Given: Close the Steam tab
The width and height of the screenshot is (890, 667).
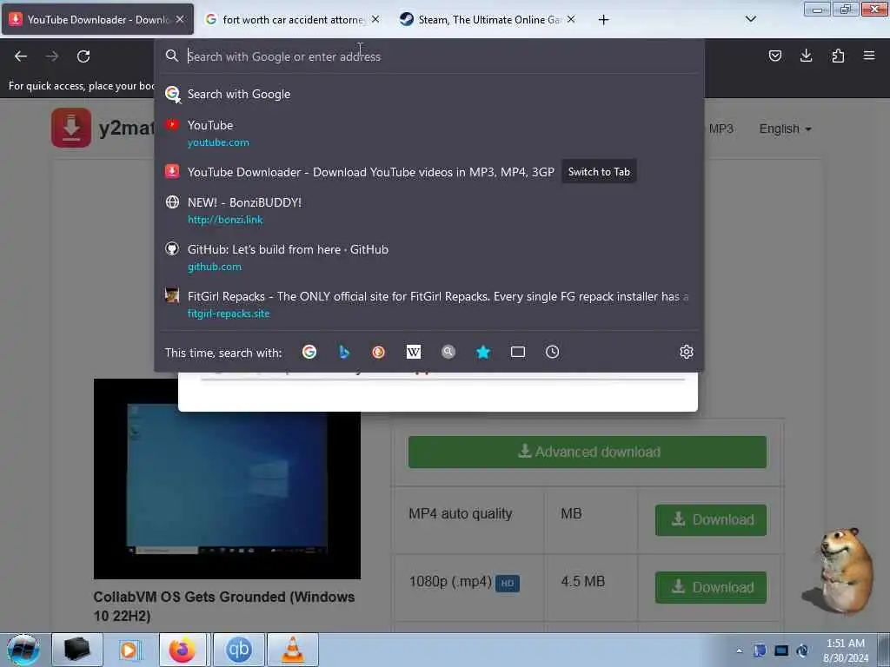Looking at the screenshot, I should tap(571, 19).
